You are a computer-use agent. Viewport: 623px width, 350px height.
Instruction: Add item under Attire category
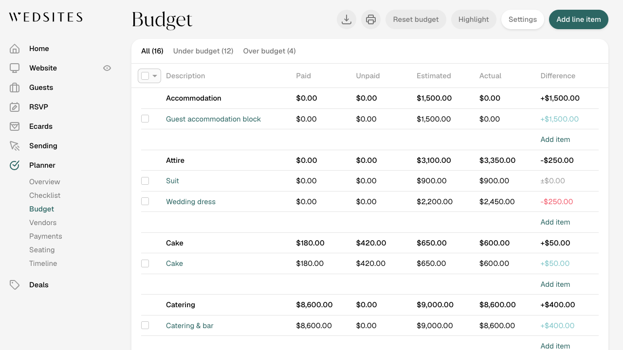coord(555,222)
